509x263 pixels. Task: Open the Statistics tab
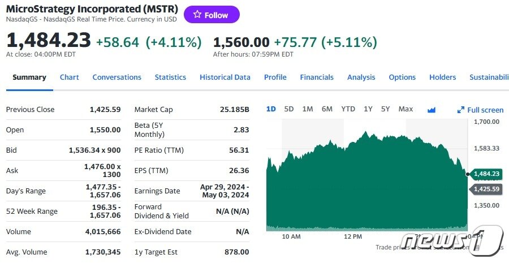click(x=170, y=77)
